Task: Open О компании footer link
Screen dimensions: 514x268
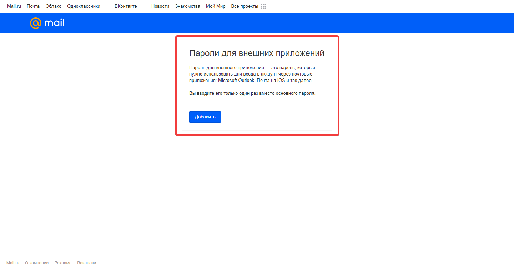Action: pos(37,263)
